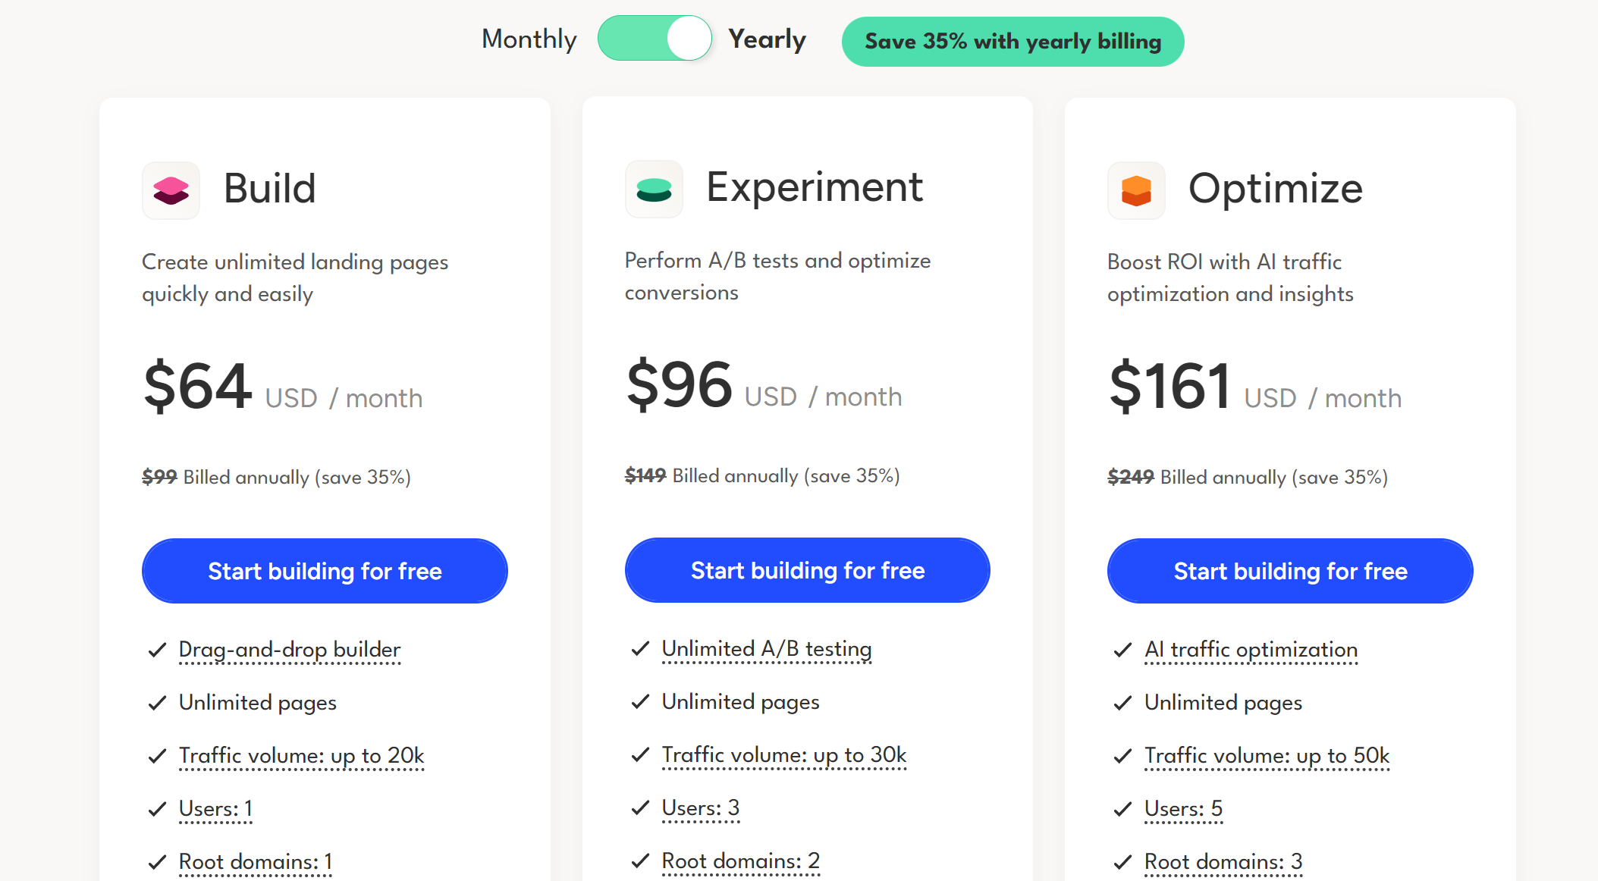Screen dimensions: 1598x881
Task: Click Traffic volume up to 50k link
Action: 1266,756
